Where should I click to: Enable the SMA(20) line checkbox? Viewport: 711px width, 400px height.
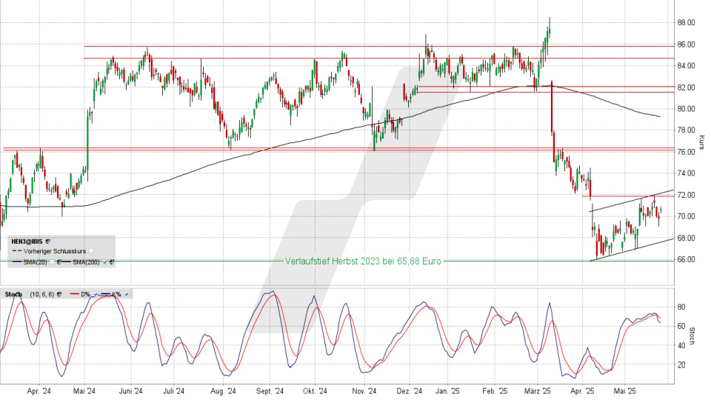click(x=52, y=262)
